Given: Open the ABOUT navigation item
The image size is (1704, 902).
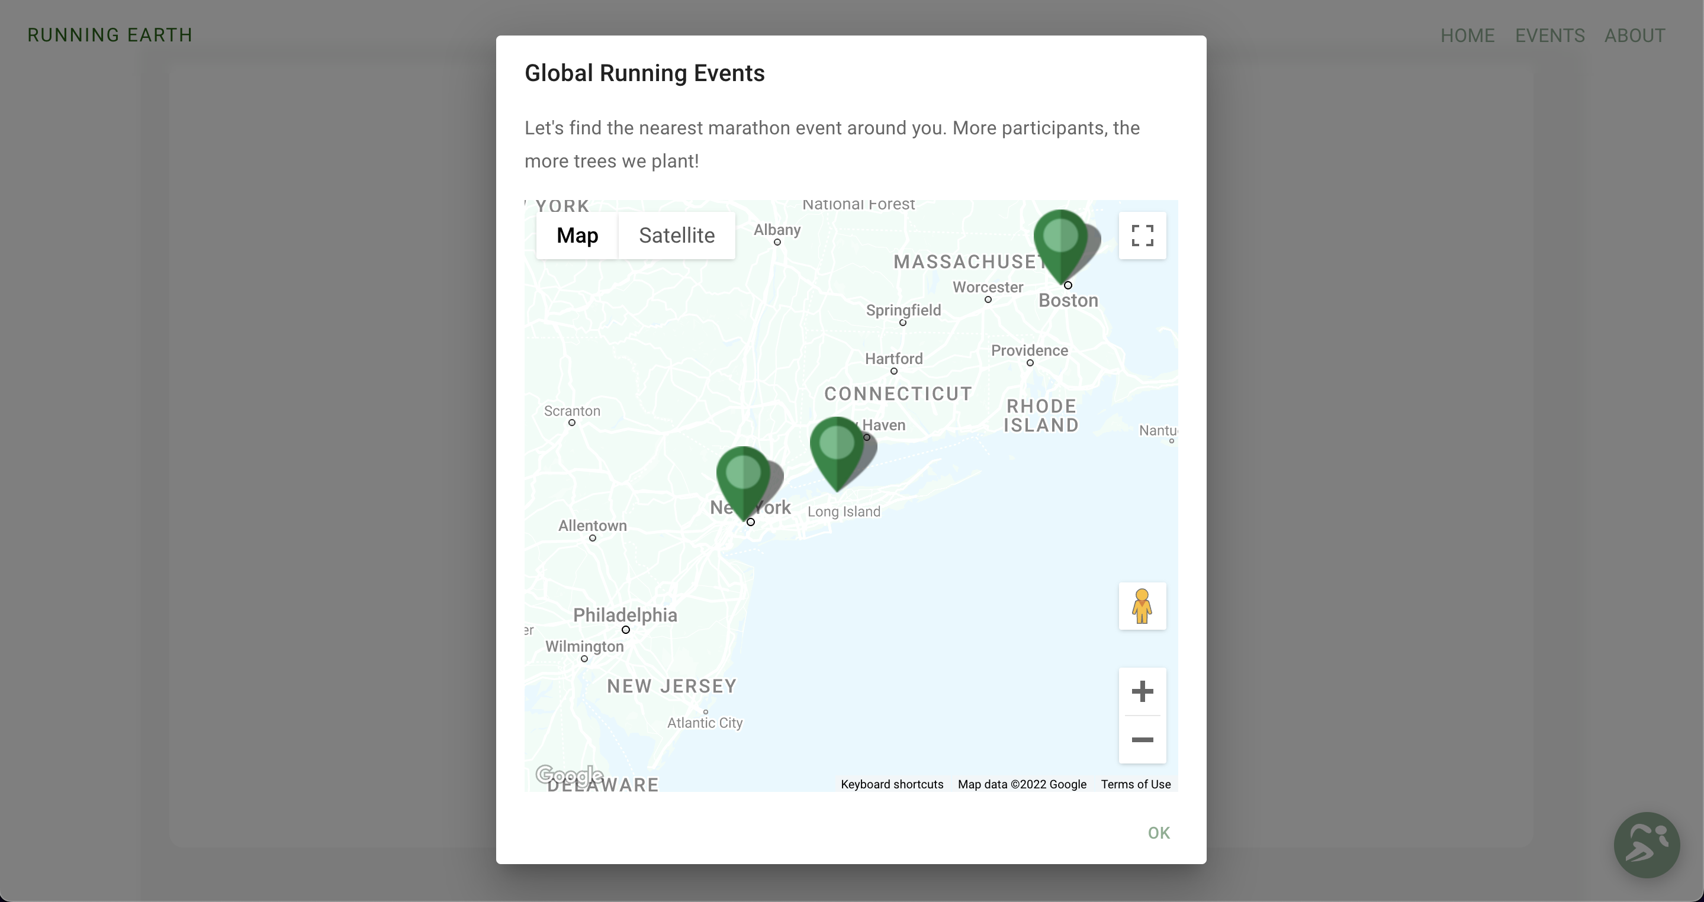Looking at the screenshot, I should (1635, 36).
